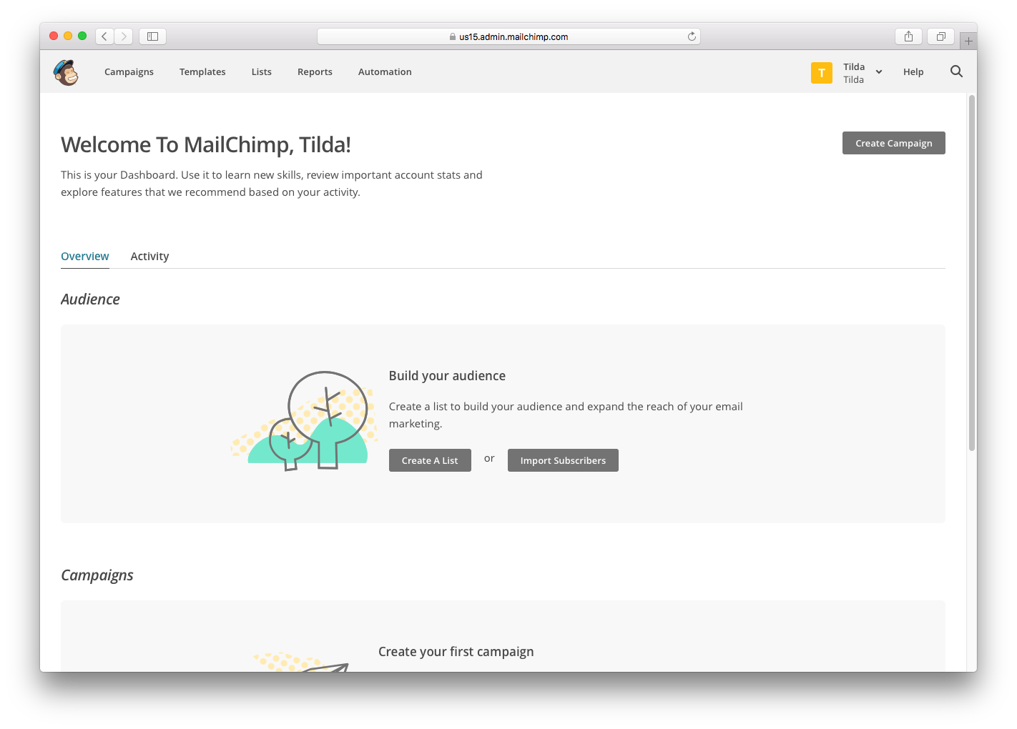
Task: Open the Reports menu
Action: click(315, 72)
